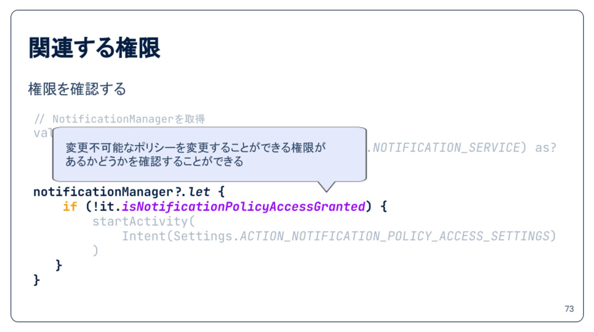Click the second line of tooltip text
The height and width of the screenshot is (332, 594).
154,161
